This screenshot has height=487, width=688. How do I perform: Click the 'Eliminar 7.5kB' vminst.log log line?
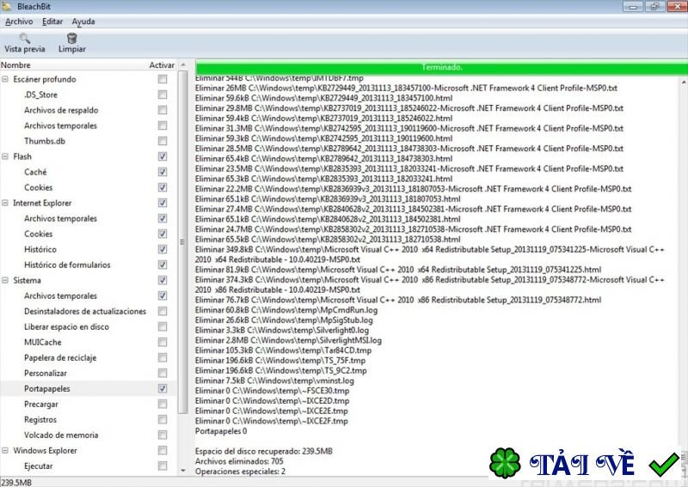point(274,380)
